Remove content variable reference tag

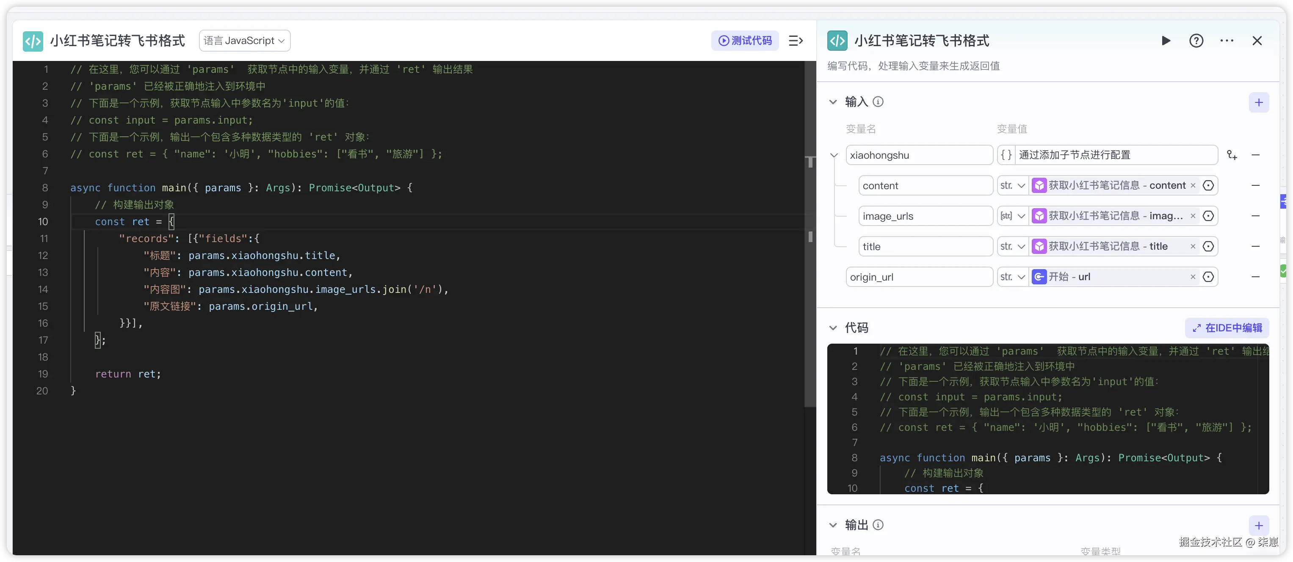pos(1193,186)
